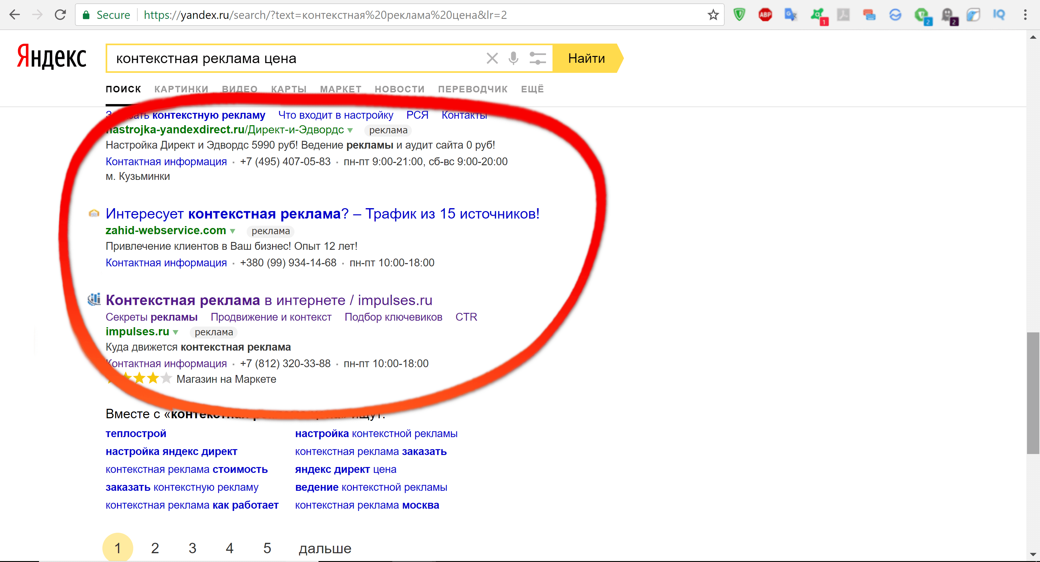This screenshot has width=1040, height=562.
Task: Open the red and blue keyboard extension icon
Action: click(x=869, y=15)
